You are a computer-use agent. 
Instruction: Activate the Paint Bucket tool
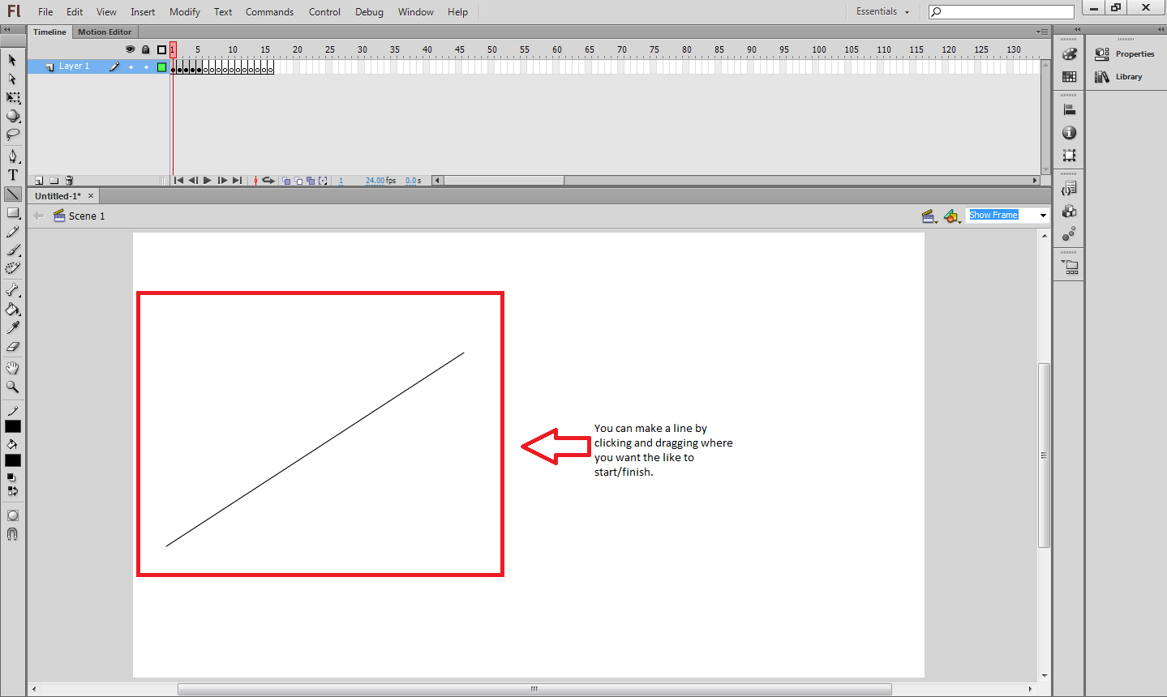coord(12,310)
